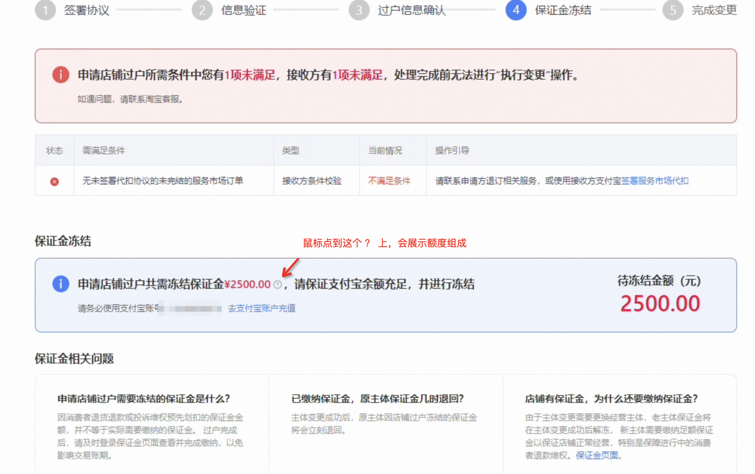755x474 pixels.
Task: Click the 保证金冻结 step label
Action: point(563,10)
